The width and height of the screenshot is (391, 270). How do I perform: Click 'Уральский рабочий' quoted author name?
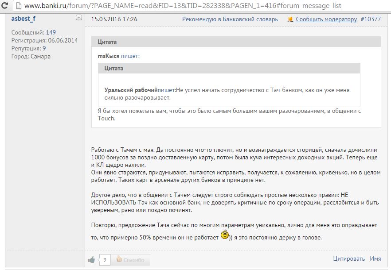pos(131,90)
